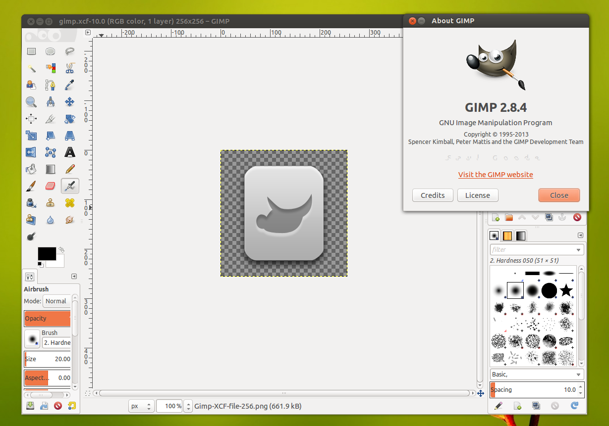Open the brush tag filter dropdown
This screenshot has width=609, height=426.
pos(579,250)
